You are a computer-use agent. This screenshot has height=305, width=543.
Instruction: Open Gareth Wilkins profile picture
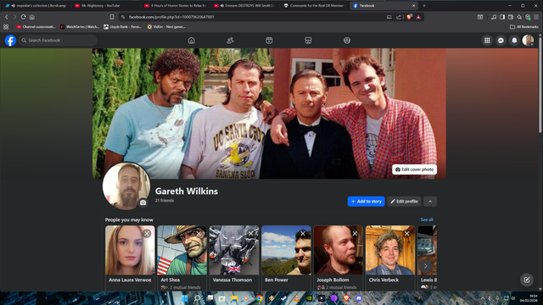coord(126,186)
